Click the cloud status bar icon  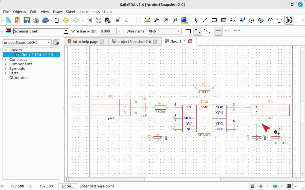click(x=275, y=186)
